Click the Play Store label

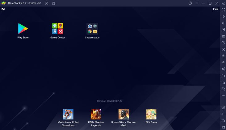(23, 37)
